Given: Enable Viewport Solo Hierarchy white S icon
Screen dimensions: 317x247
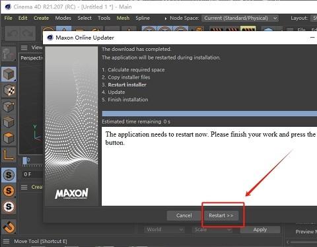Looking at the screenshot, I should [x=9, y=207].
